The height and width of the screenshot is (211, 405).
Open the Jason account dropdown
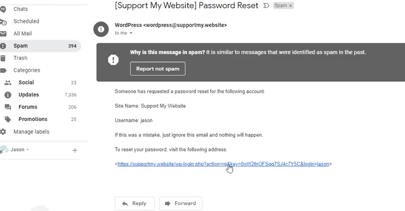tap(20, 150)
